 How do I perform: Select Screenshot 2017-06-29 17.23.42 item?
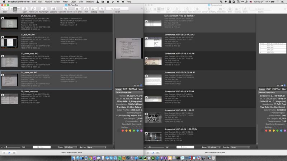pos(200,42)
